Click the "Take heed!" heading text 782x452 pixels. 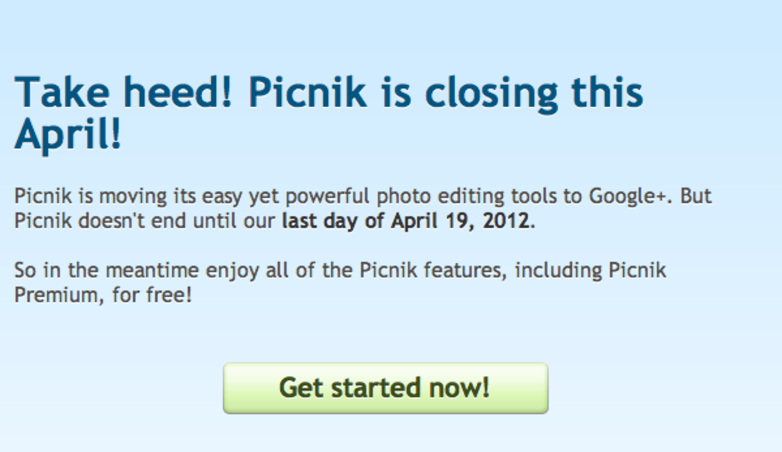click(x=123, y=92)
